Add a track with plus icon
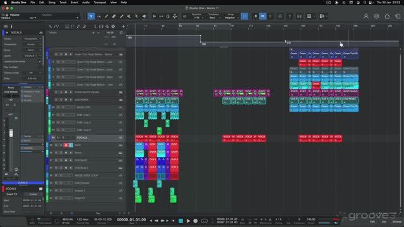This screenshot has height=227, width=404. click(123, 26)
